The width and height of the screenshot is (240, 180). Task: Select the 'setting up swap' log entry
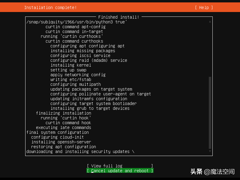pyautogui.click(x=68, y=70)
